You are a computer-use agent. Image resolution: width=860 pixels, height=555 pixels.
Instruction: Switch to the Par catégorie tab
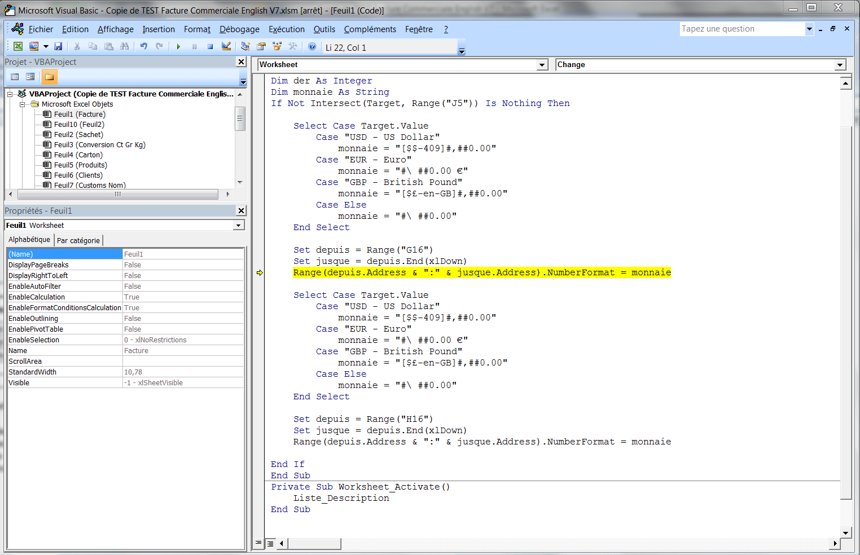click(x=78, y=240)
